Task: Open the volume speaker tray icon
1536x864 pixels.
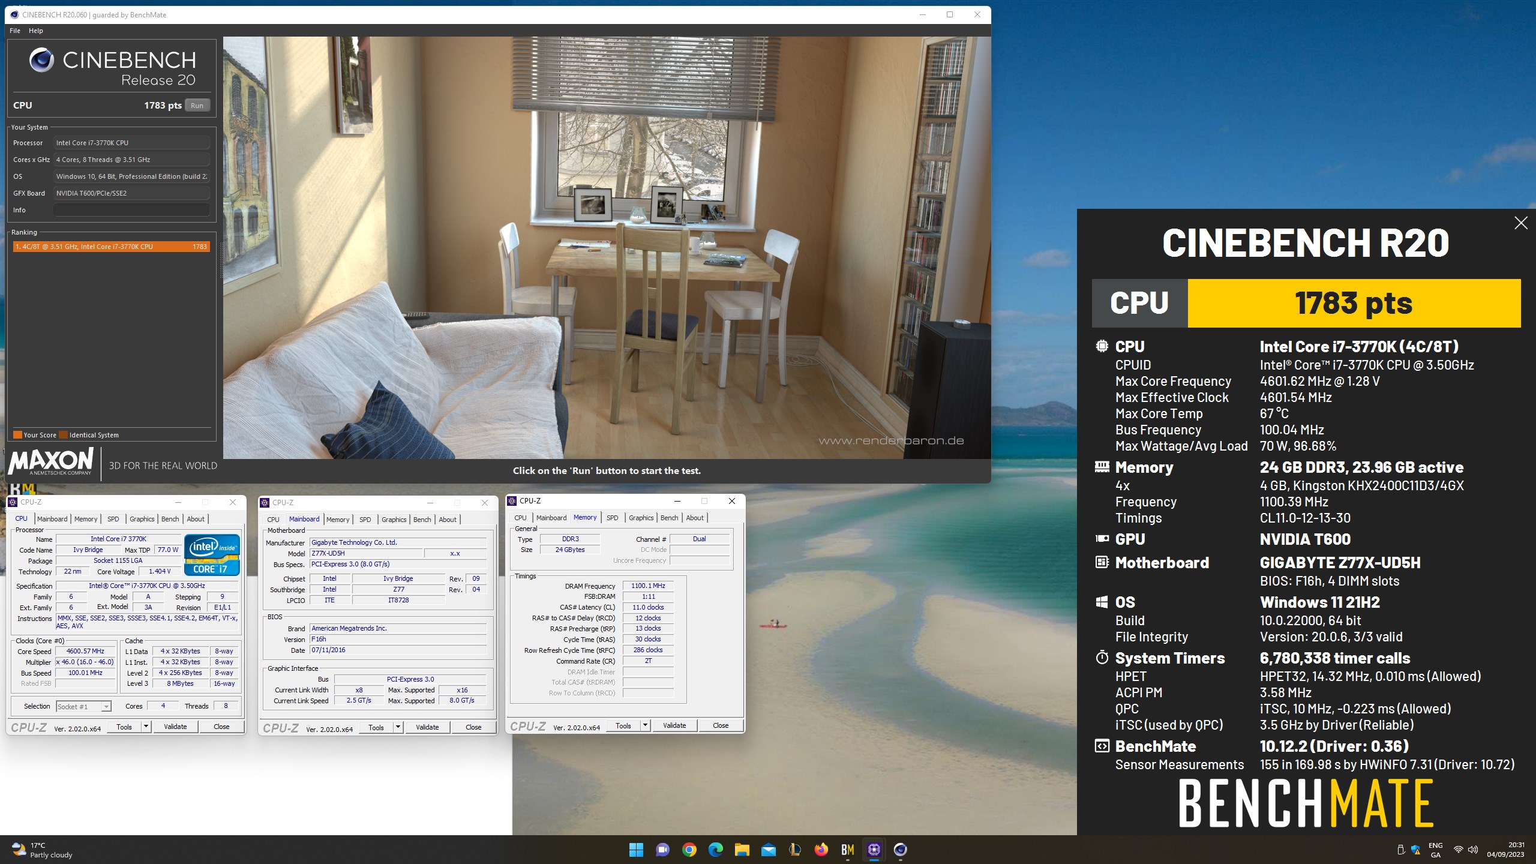Action: click(1473, 849)
